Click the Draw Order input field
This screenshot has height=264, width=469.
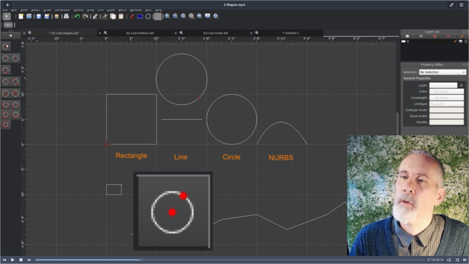(x=447, y=116)
